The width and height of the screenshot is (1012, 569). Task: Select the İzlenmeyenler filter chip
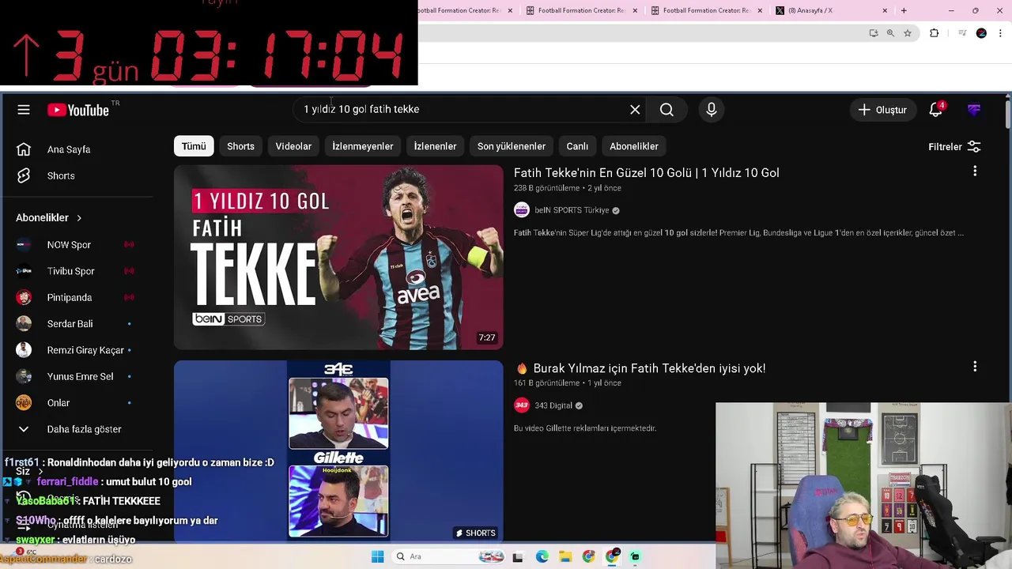click(x=363, y=146)
